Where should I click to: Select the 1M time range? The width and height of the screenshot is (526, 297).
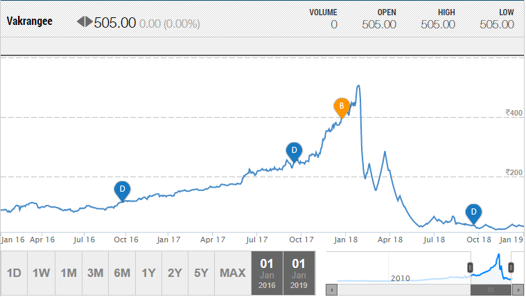pyautogui.click(x=69, y=273)
